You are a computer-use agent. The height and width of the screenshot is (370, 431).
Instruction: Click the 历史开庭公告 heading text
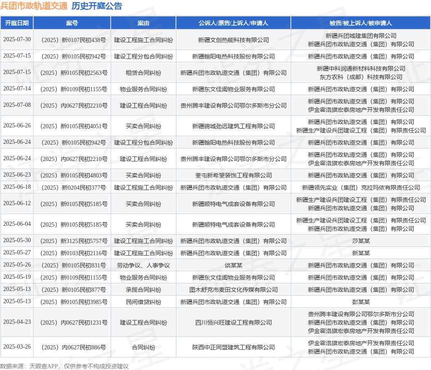click(97, 6)
